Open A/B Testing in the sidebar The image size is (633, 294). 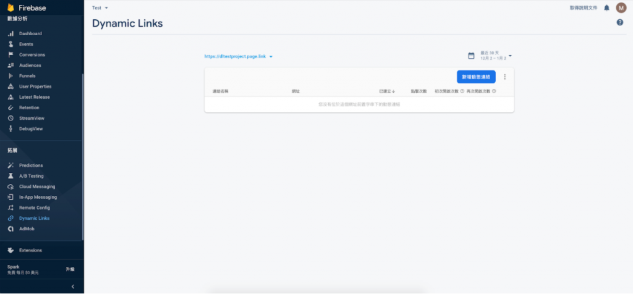(31, 176)
